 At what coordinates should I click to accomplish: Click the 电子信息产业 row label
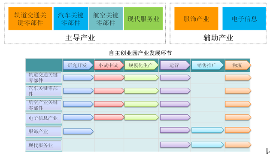click(43, 118)
